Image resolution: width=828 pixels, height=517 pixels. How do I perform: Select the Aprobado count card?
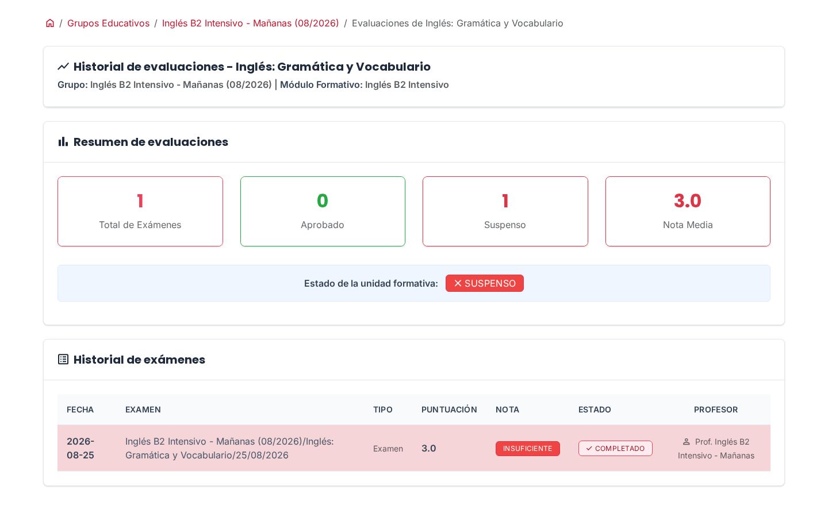tap(323, 211)
